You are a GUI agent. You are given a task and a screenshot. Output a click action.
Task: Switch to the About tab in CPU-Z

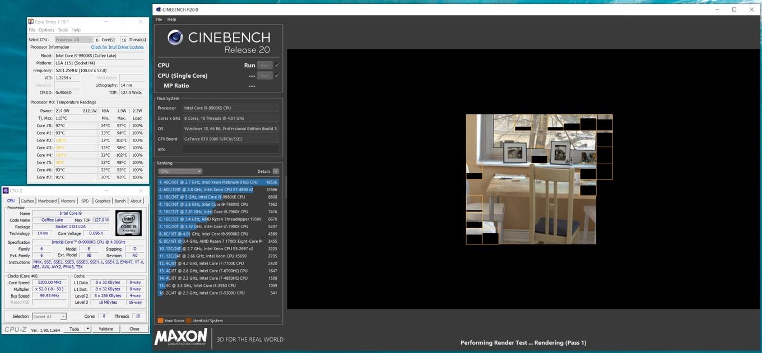136,201
